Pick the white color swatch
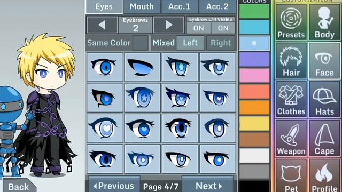 coord(254,156)
